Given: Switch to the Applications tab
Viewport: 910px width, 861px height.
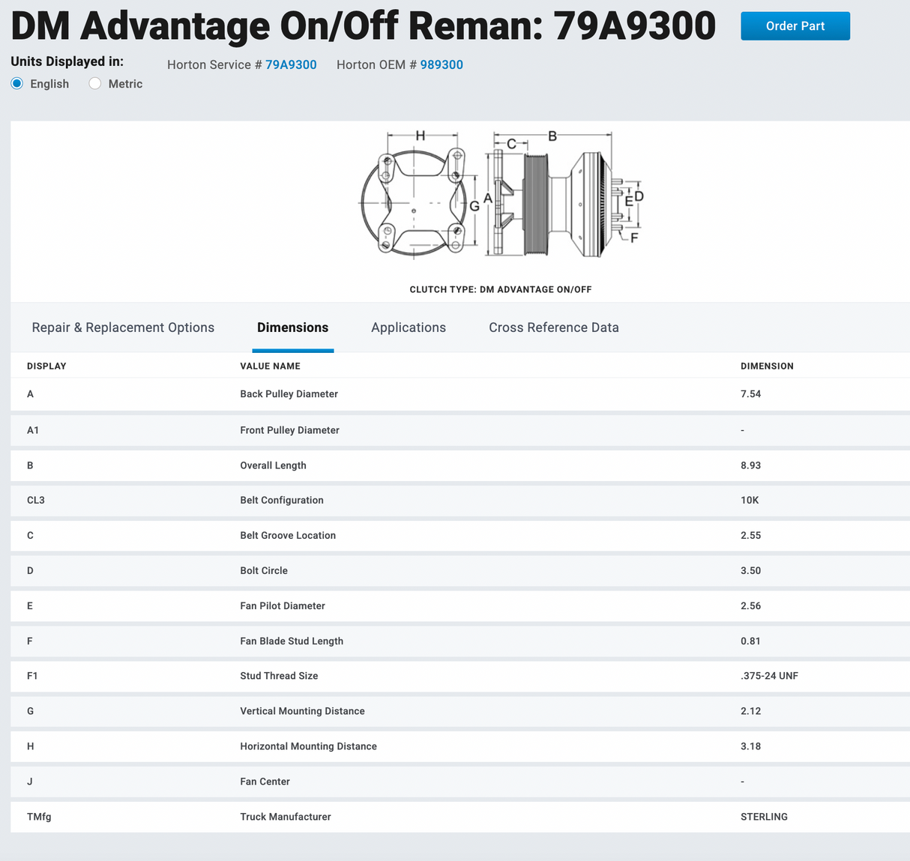Looking at the screenshot, I should click(409, 327).
